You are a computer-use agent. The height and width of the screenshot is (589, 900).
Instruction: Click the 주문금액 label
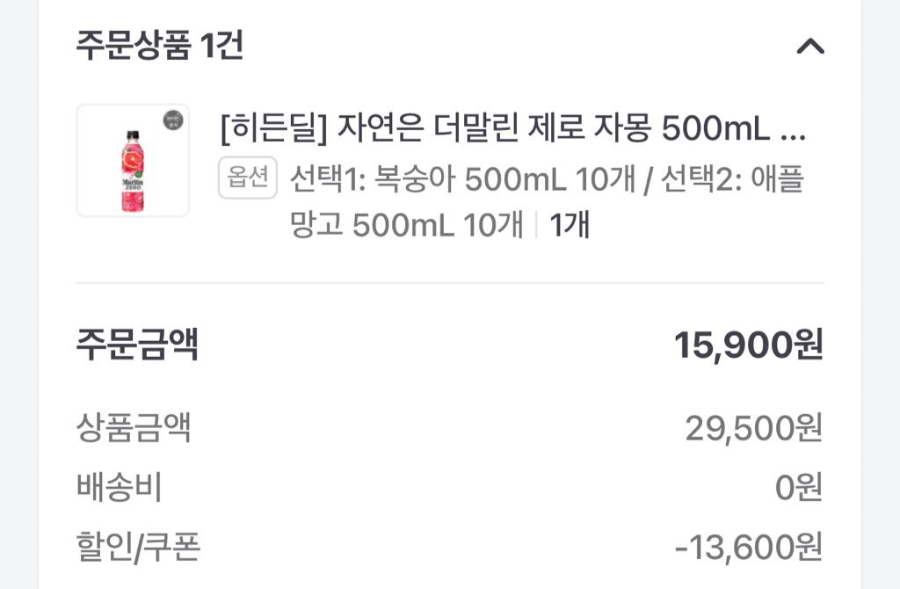(136, 345)
